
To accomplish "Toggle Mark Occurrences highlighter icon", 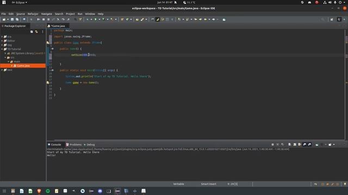I will (x=158, y=19).
